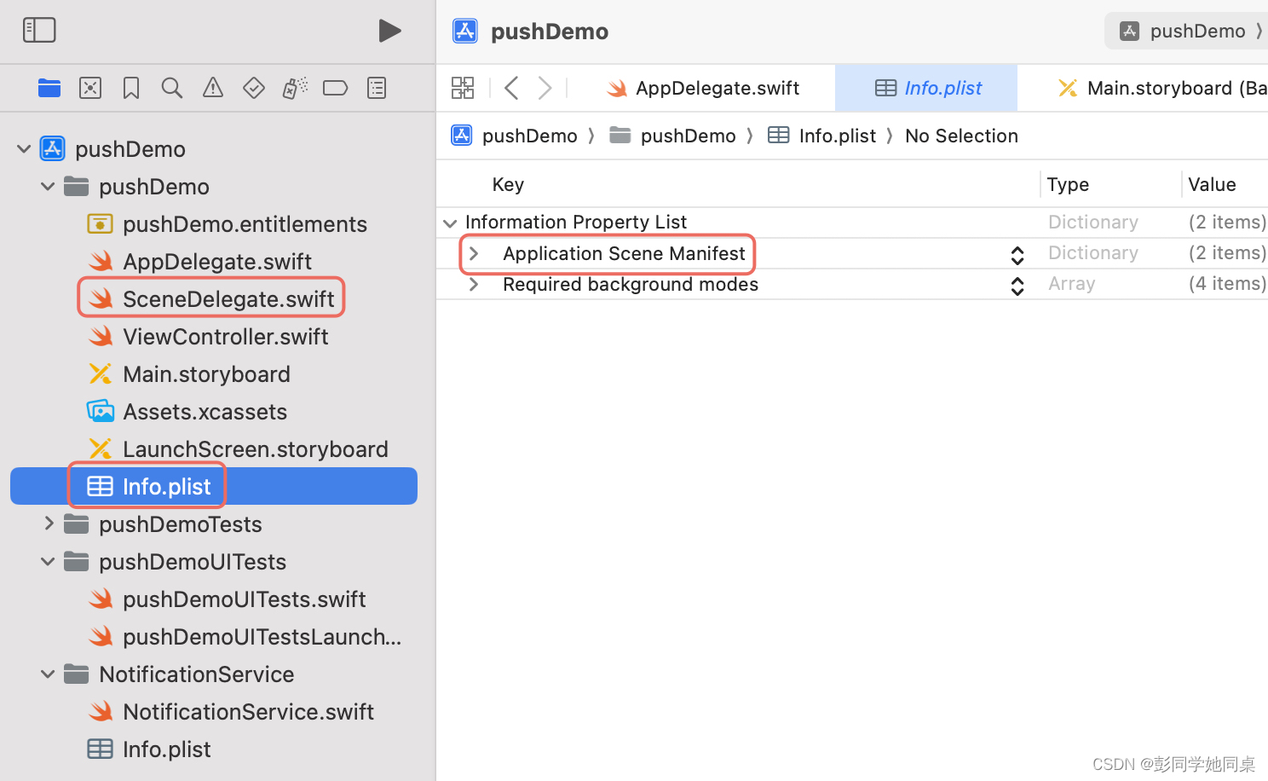Expand the pushDemoTests group
This screenshot has width=1268, height=781.
pyautogui.click(x=49, y=524)
